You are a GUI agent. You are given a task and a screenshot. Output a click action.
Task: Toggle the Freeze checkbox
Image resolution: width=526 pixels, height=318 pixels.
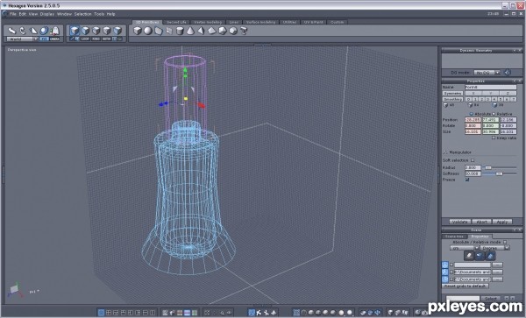[x=467, y=180]
